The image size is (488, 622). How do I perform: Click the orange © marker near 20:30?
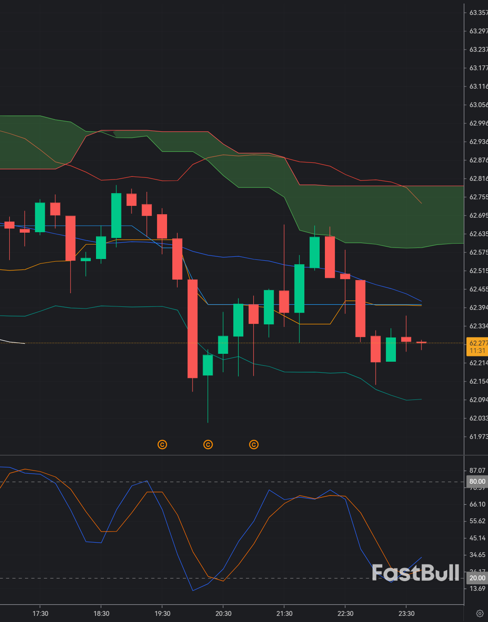208,445
